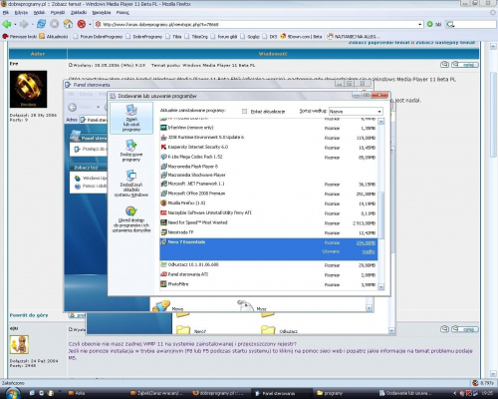Select 'Dodaj/Usuń składniki systemu Windows' icon
Image resolution: width=498 pixels, height=399 pixels.
[131, 184]
